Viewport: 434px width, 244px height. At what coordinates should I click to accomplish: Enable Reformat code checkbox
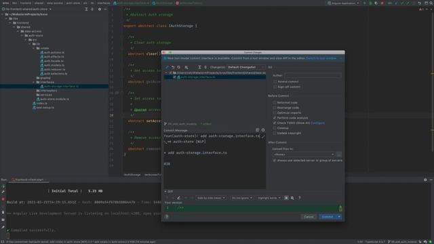(275, 102)
